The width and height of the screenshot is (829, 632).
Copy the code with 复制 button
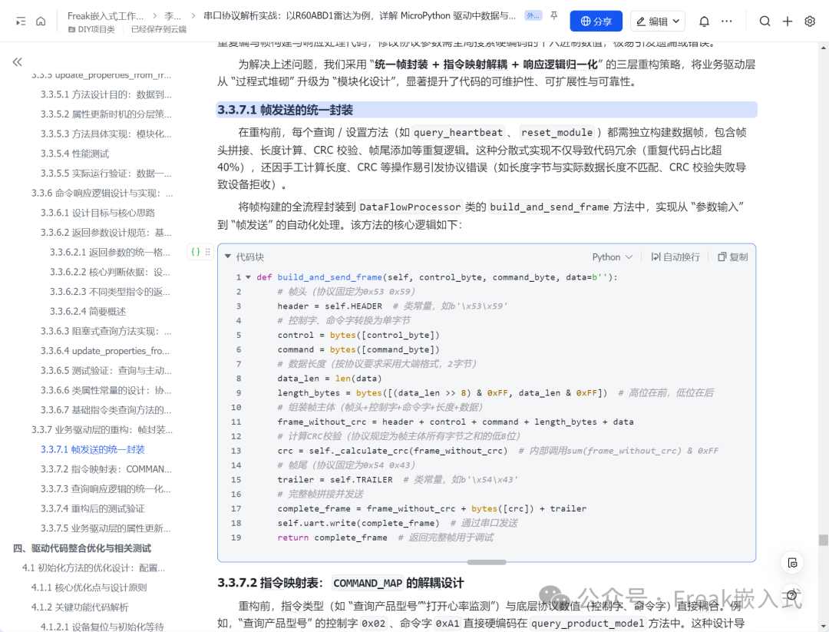pos(732,257)
